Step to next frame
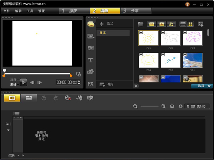Screen dimensions: 214x160 point(40,82)
